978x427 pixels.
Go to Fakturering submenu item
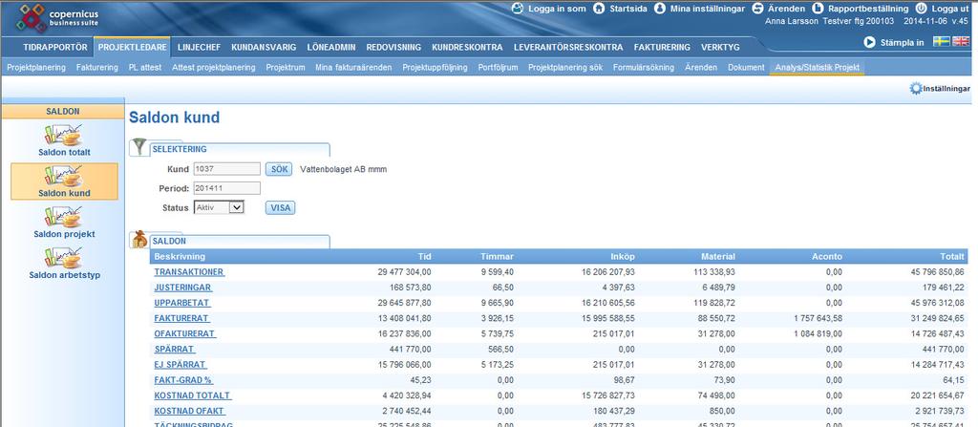[97, 68]
